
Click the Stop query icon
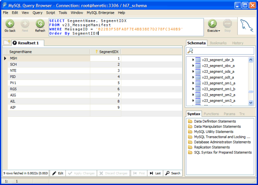227,23
